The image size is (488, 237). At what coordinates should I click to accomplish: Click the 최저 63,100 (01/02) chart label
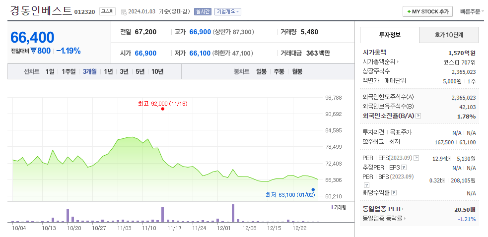point(290,195)
